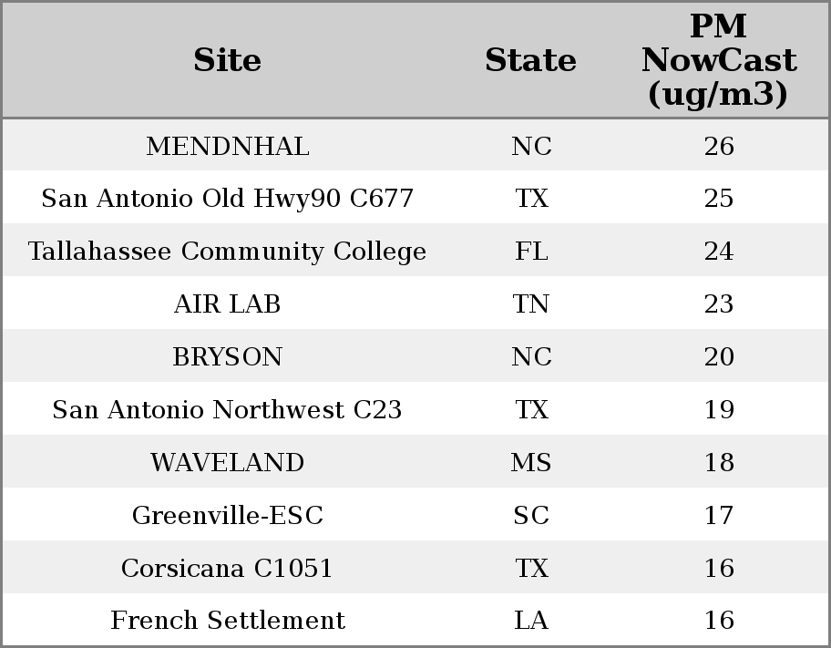This screenshot has height=648, width=831.
Task: Select the MENDNHAL site cell
Action: coord(227,147)
